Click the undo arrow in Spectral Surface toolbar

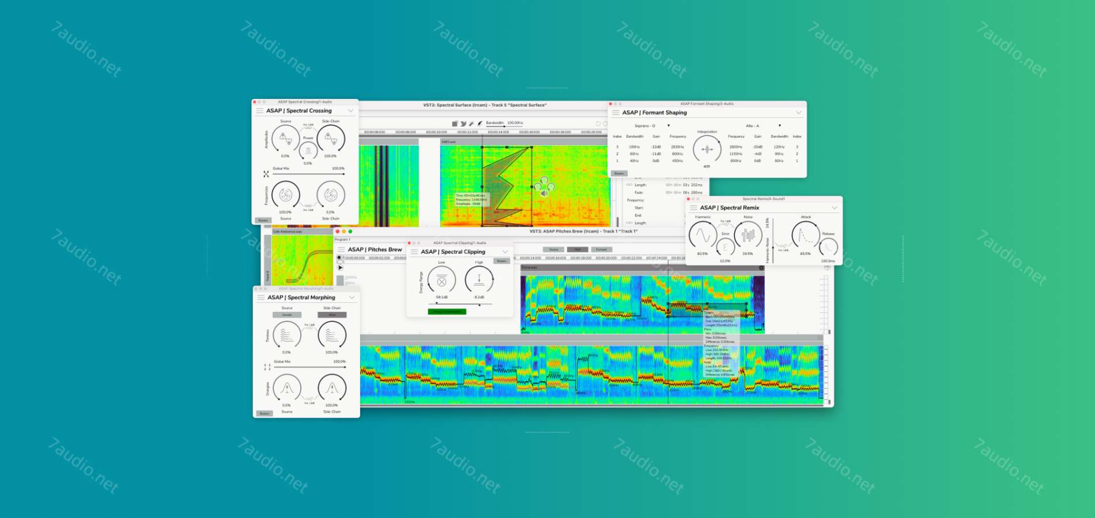[598, 124]
